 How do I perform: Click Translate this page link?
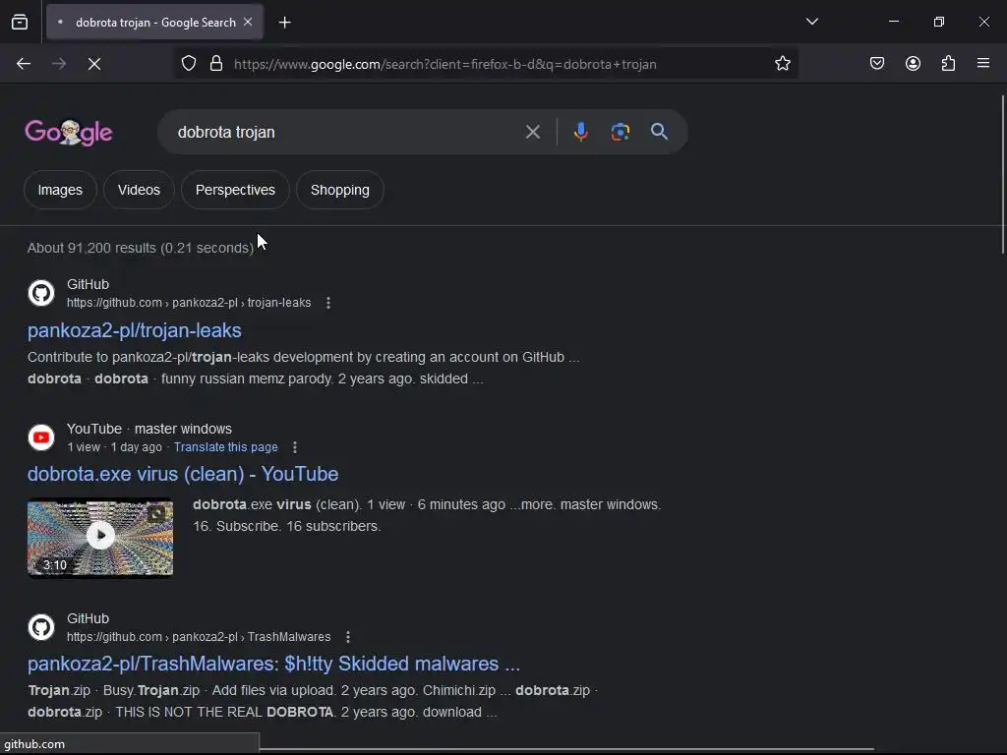coord(225,447)
